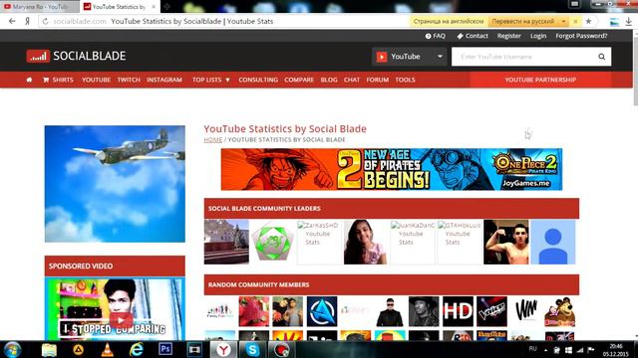This screenshot has width=638, height=358.
Task: Open a new browser tab
Action: 166,7
